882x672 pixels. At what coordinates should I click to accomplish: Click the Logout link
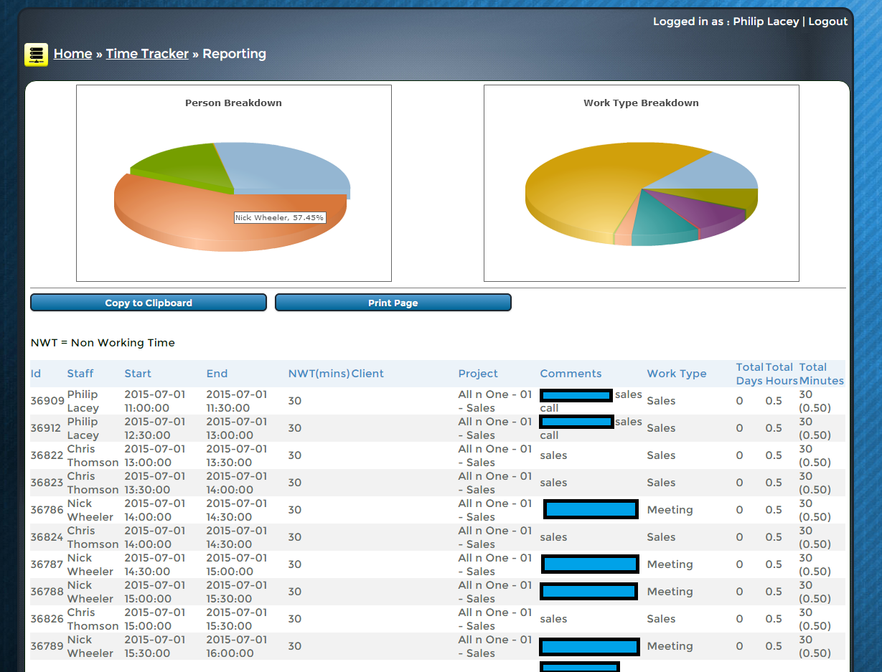click(x=827, y=22)
